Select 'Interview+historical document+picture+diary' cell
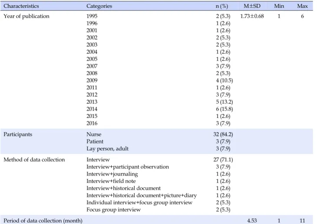Screen dimensions: 317x224 point(142,195)
